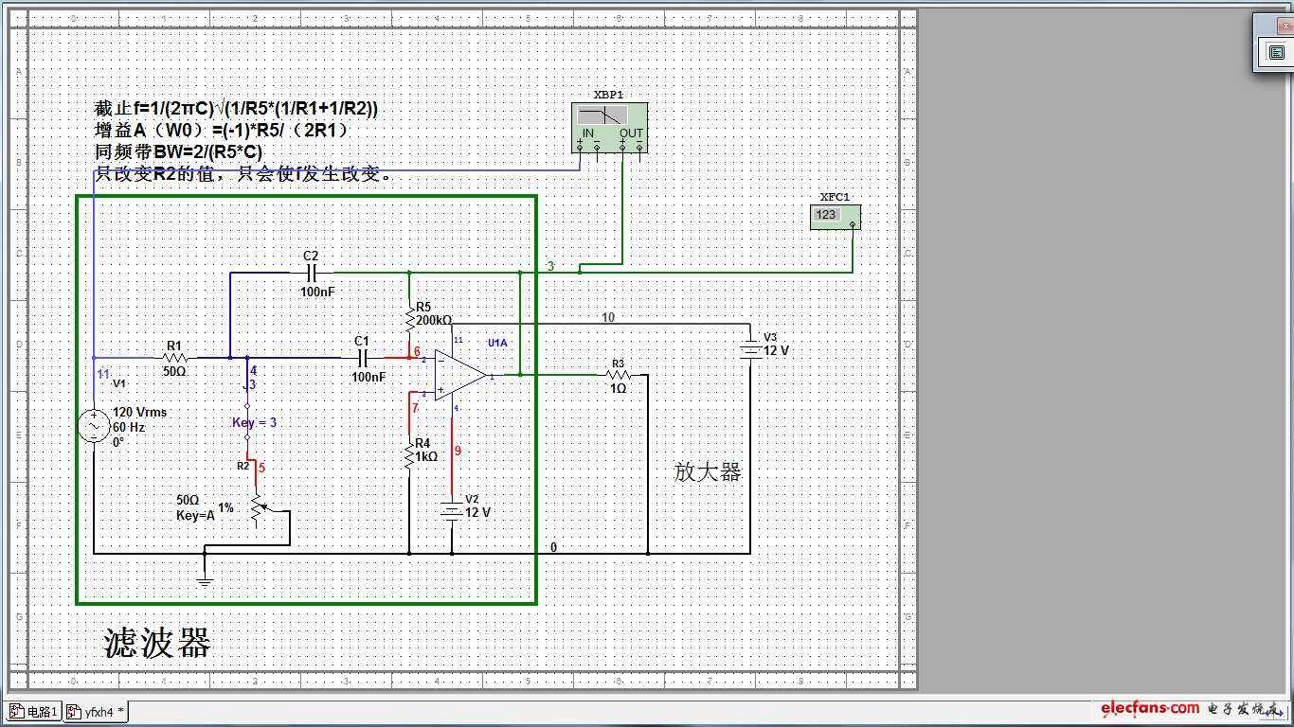Viewport: 1294px width, 727px height.
Task: Switch to the 电路1 tab
Action: point(34,712)
